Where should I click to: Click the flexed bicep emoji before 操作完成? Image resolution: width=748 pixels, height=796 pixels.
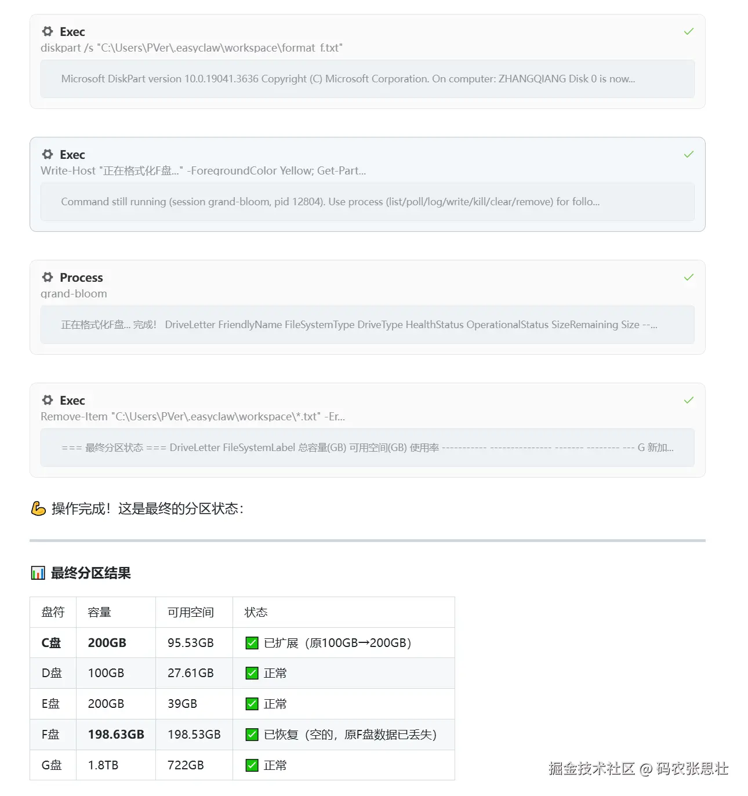38,509
